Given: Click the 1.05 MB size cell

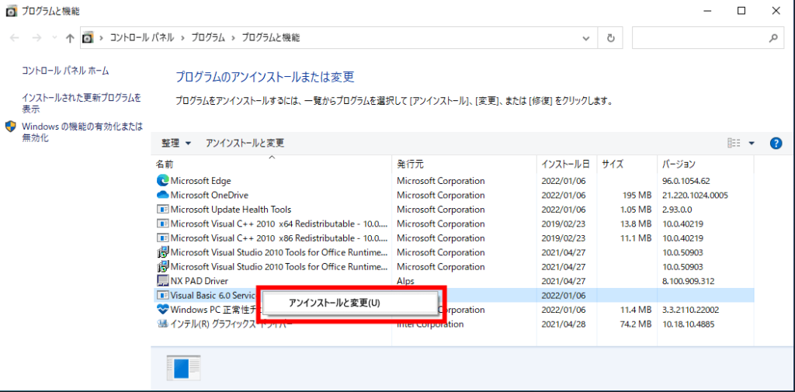Looking at the screenshot, I should (636, 209).
